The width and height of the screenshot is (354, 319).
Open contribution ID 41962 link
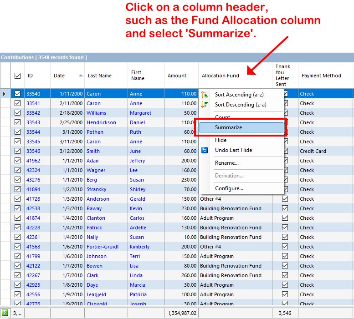point(33,161)
